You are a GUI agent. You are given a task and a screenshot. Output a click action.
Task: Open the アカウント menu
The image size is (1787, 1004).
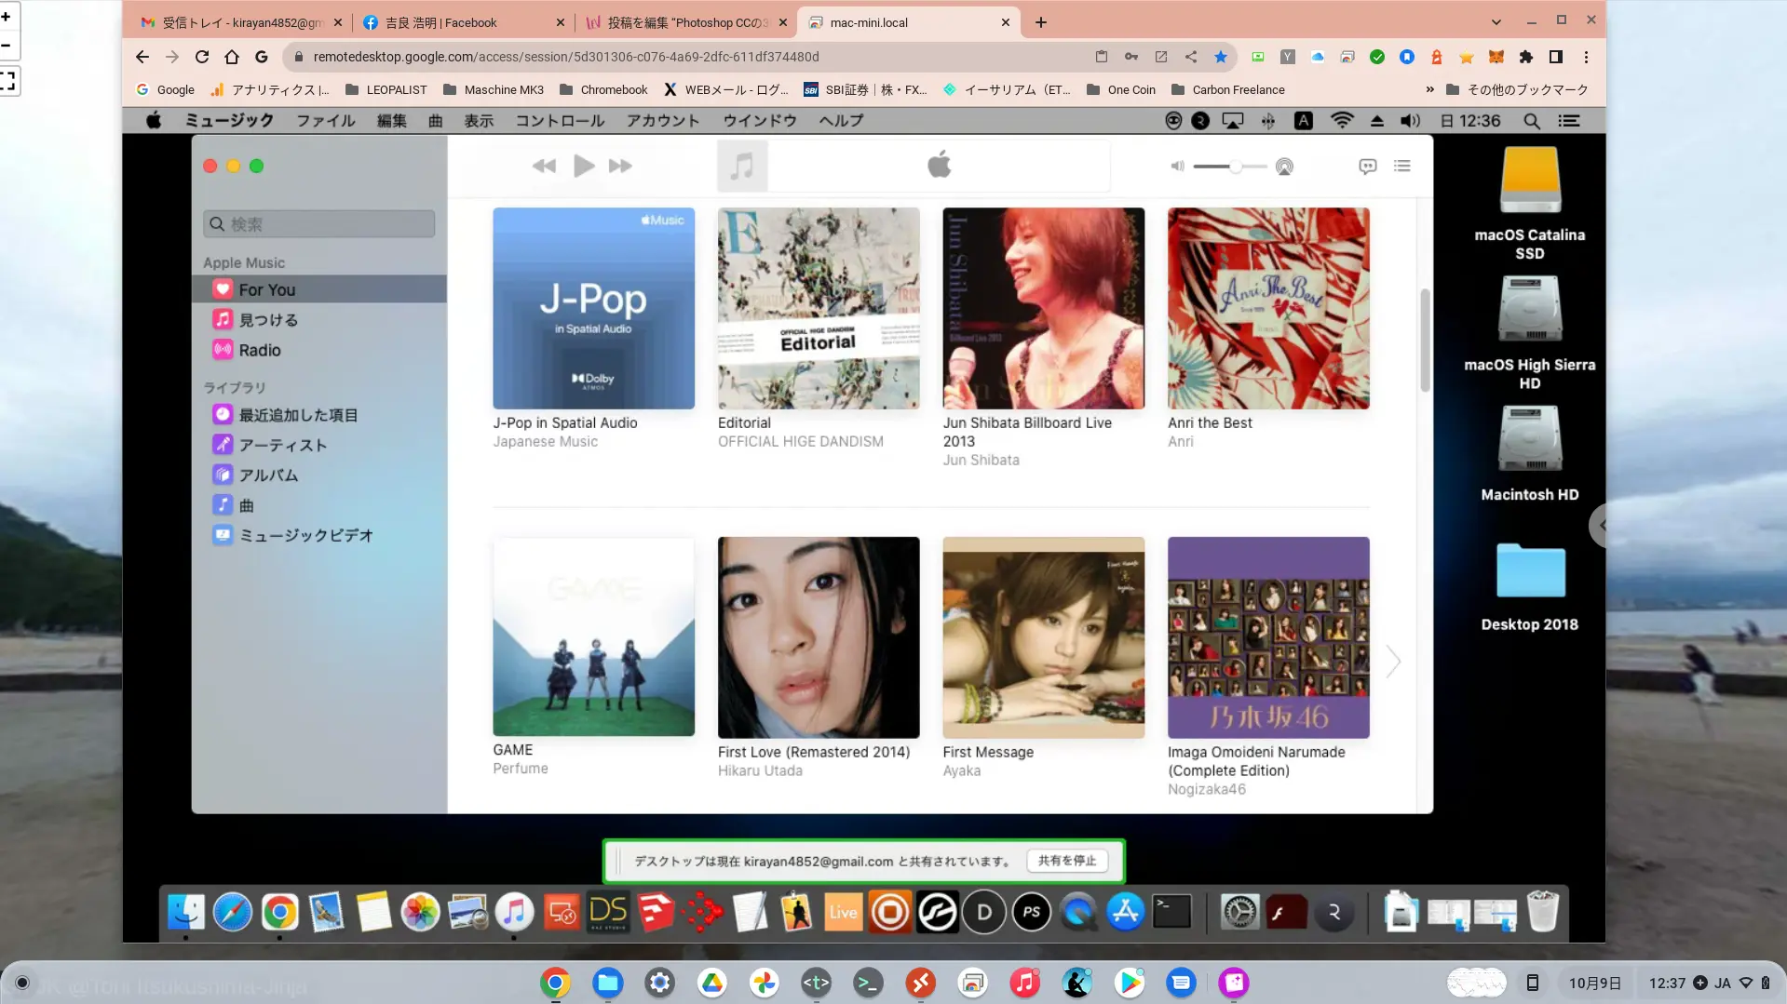pyautogui.click(x=663, y=120)
